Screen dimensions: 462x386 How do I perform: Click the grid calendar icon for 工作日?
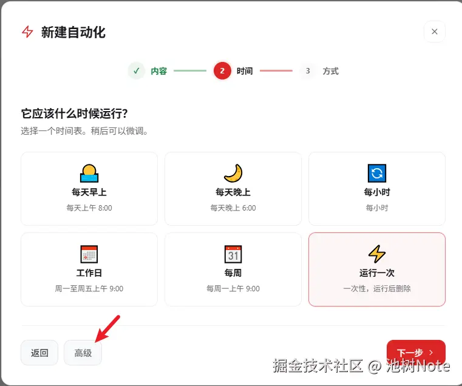[x=89, y=254]
